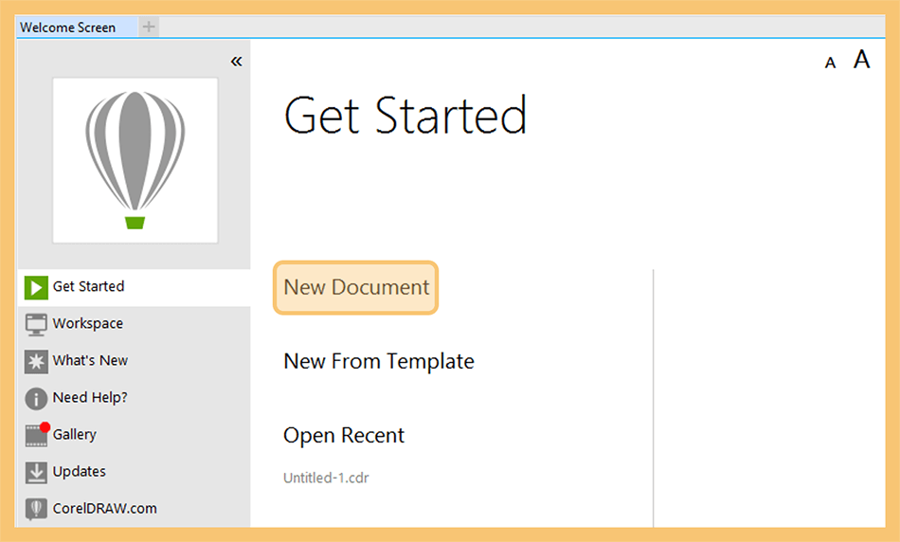The width and height of the screenshot is (900, 542).
Task: Click the Need Help info icon
Action: (x=36, y=399)
